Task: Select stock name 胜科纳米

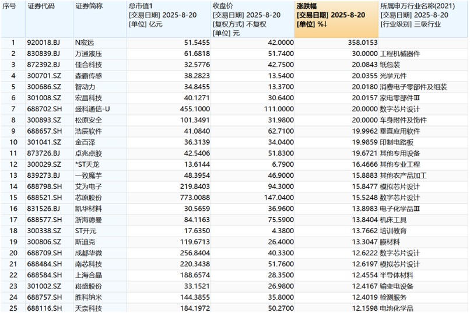Action: (x=89, y=297)
